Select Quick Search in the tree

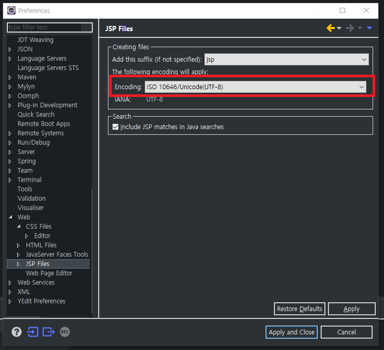pos(36,114)
